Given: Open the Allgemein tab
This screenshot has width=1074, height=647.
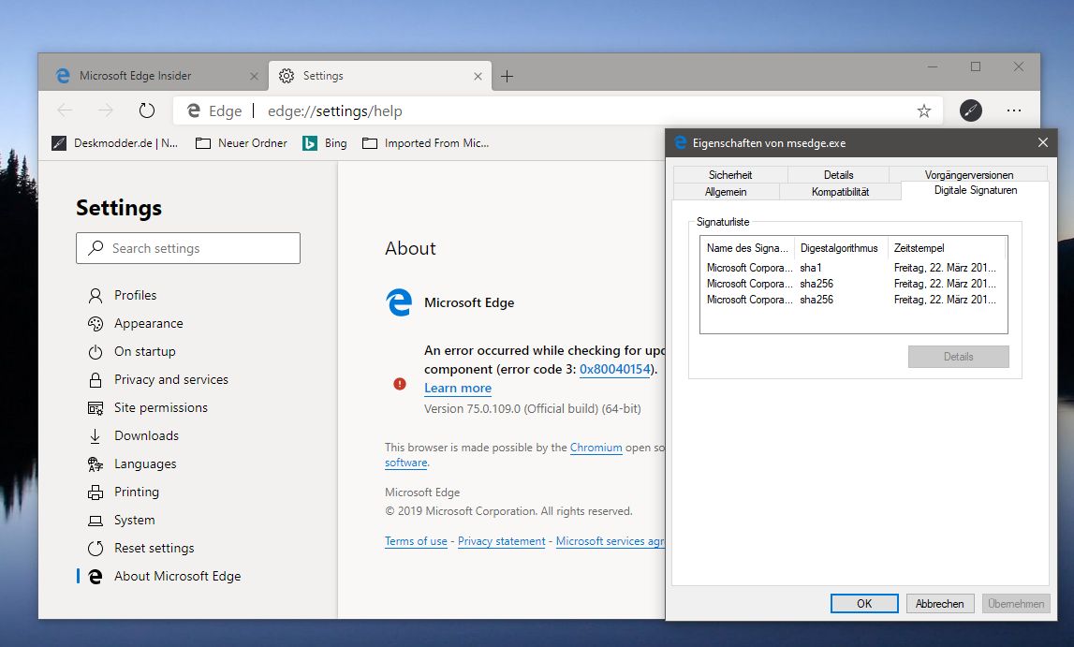Looking at the screenshot, I should tap(726, 192).
